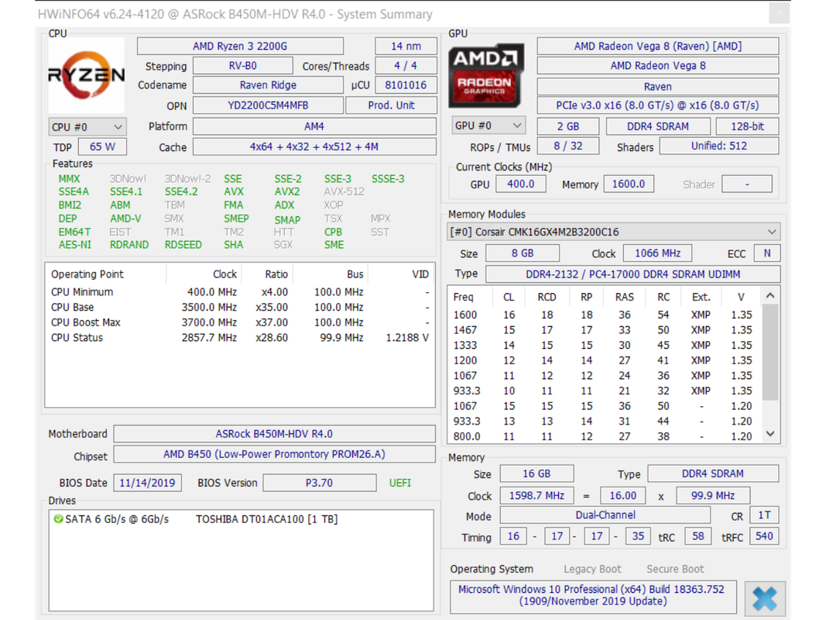The image size is (826, 620).
Task: Click the Unified: 512 shaders field
Action: pos(719,146)
